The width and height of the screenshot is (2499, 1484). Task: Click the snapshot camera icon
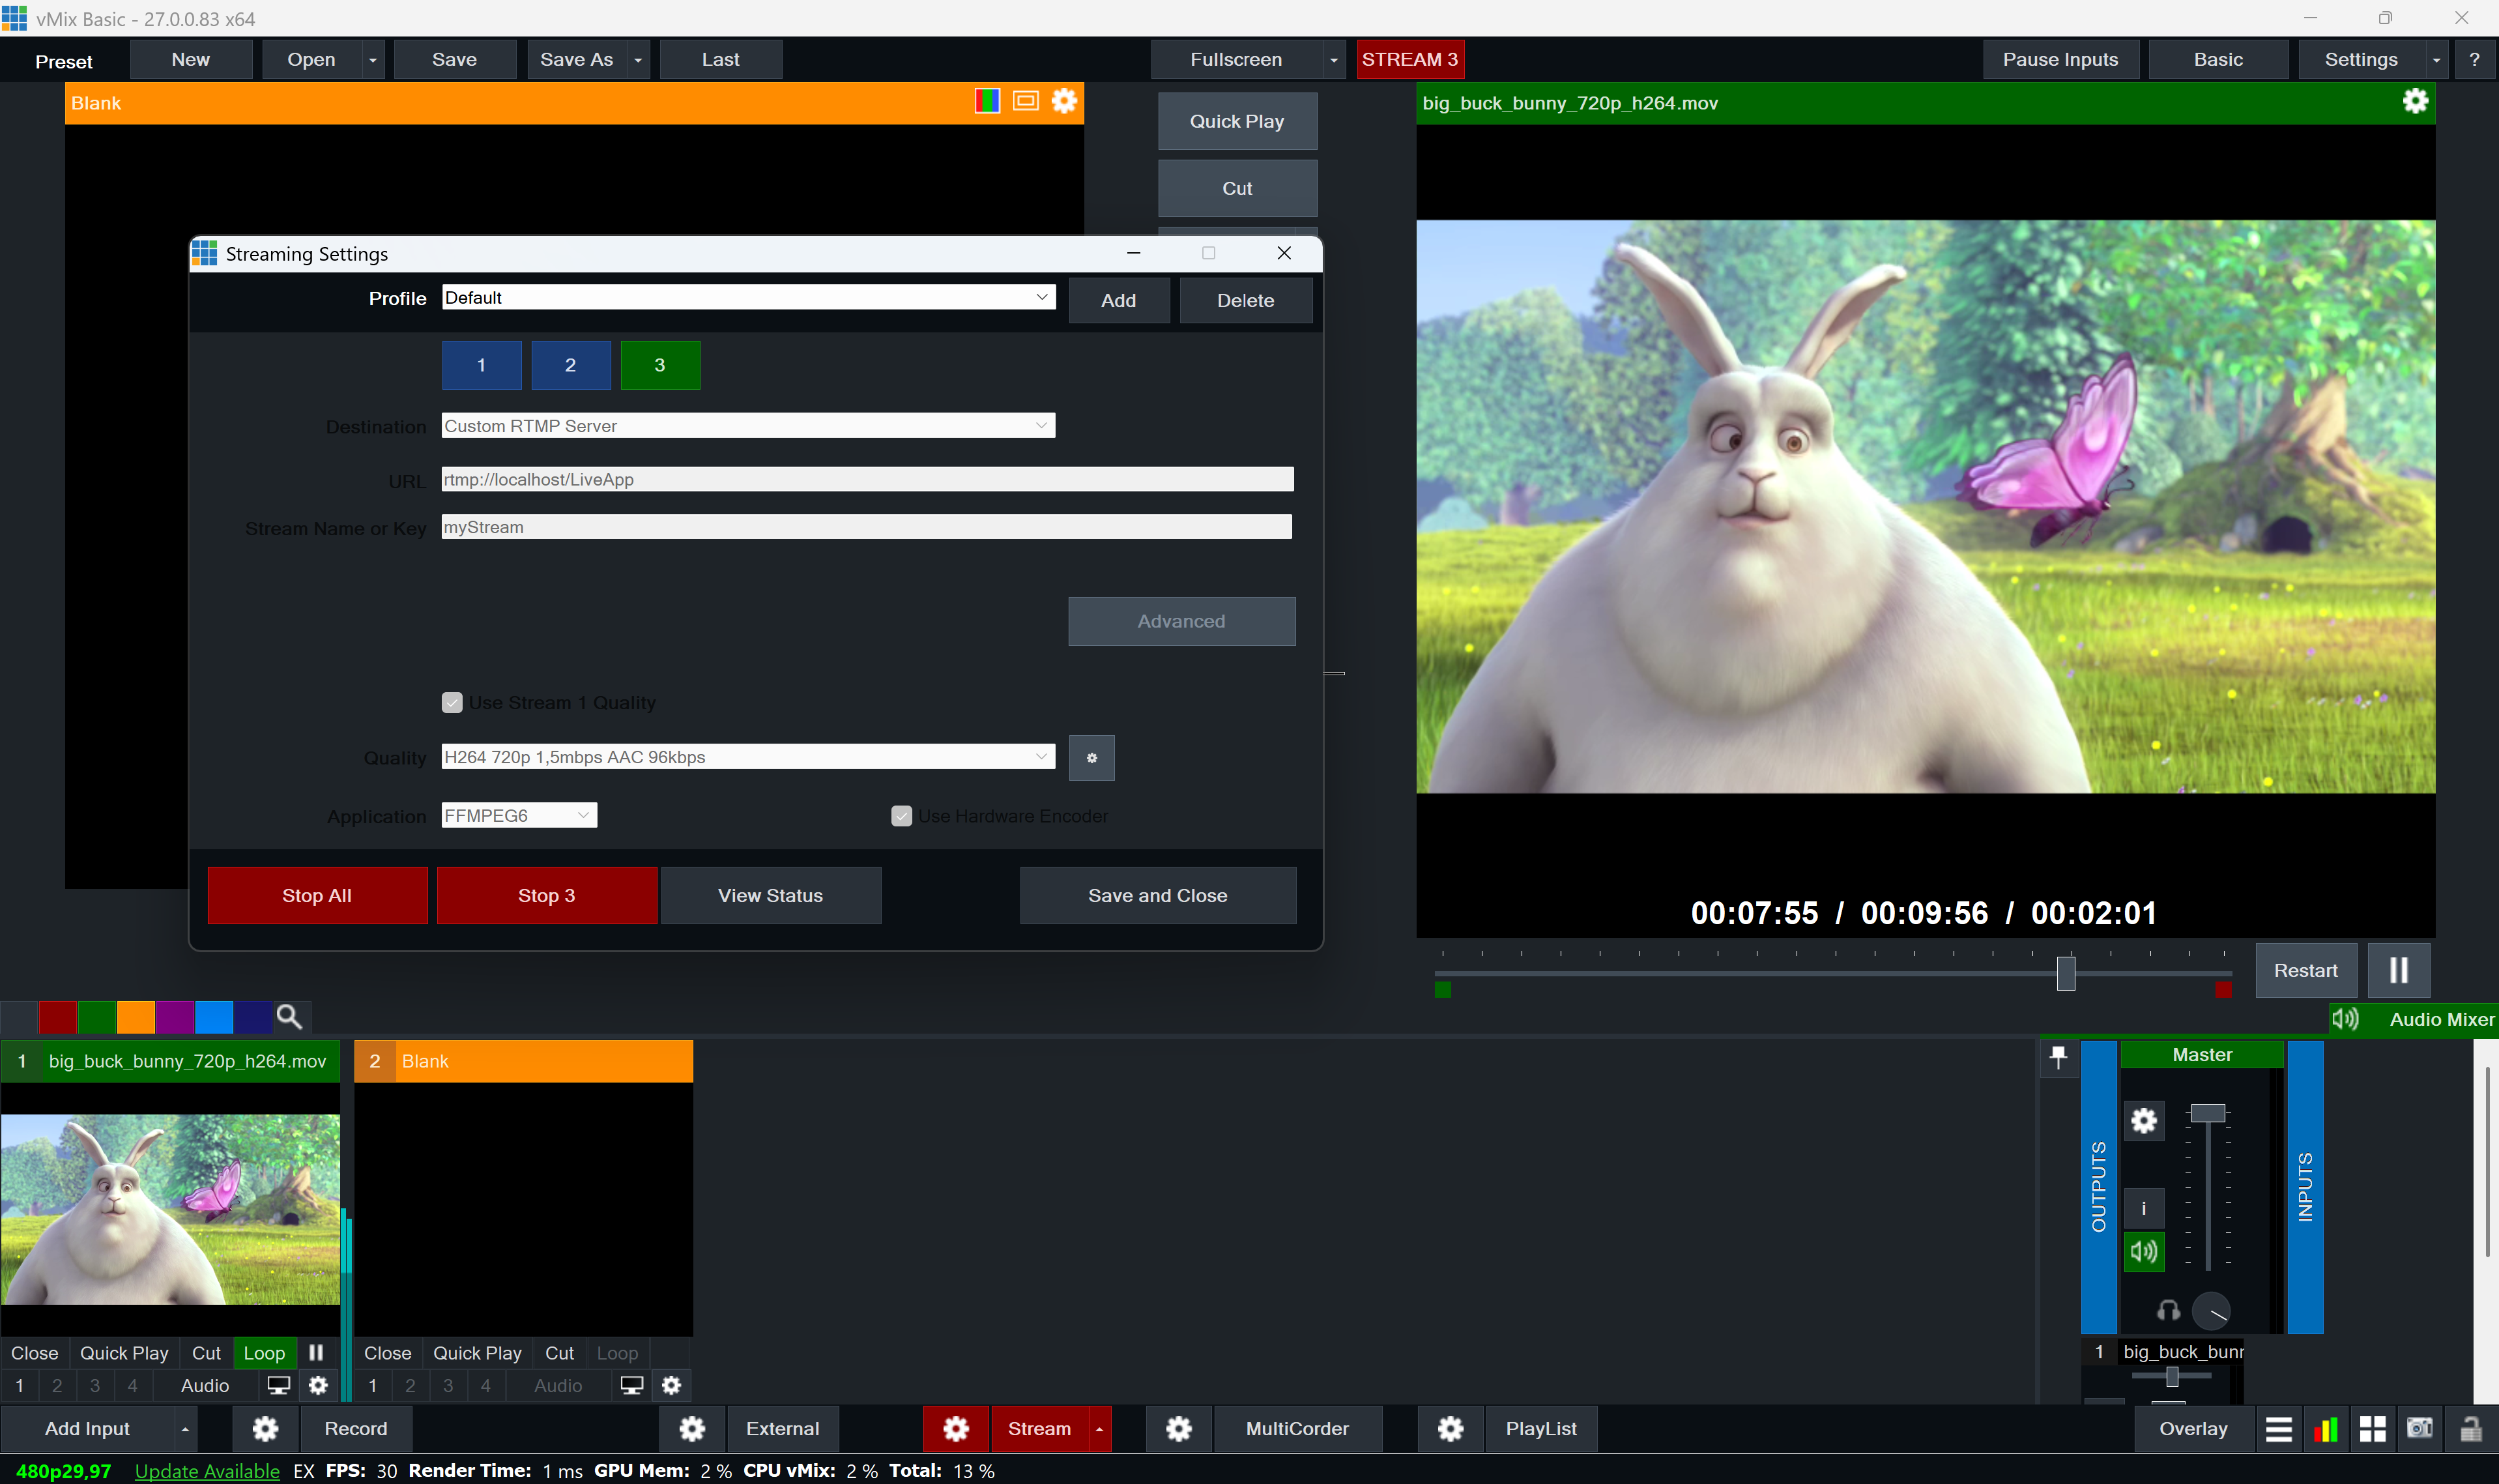point(2420,1428)
